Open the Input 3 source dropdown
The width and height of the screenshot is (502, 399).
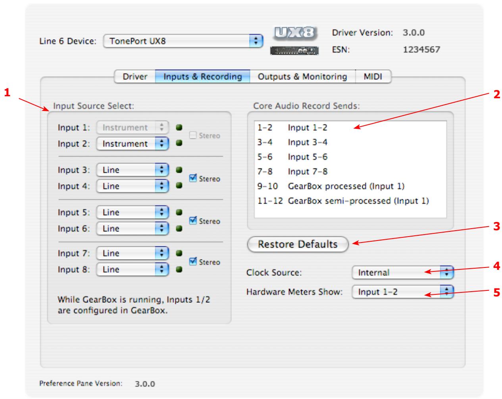click(x=133, y=170)
